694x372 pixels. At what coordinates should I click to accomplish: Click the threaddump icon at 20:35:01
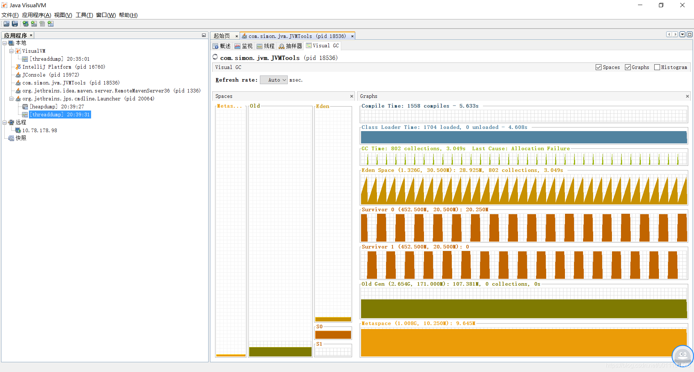pos(25,59)
